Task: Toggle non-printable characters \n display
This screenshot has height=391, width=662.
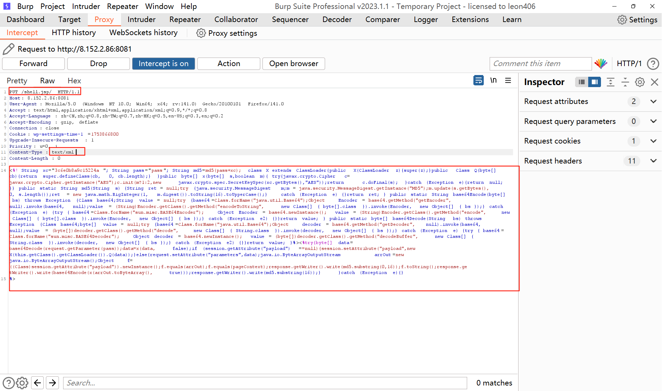Action: point(493,81)
